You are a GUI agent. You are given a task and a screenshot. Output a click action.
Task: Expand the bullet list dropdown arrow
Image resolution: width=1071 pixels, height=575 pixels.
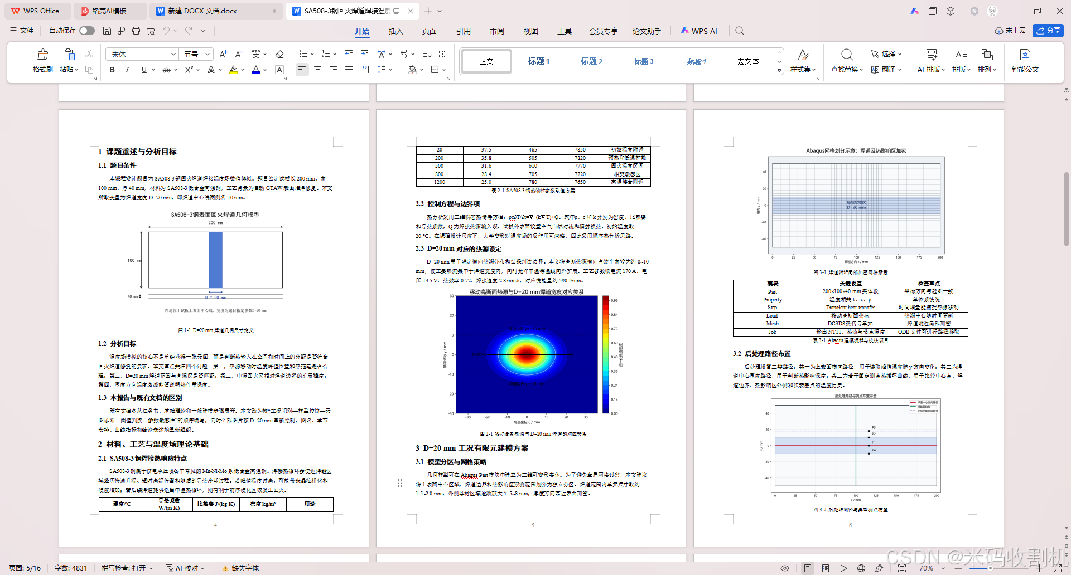(x=312, y=54)
